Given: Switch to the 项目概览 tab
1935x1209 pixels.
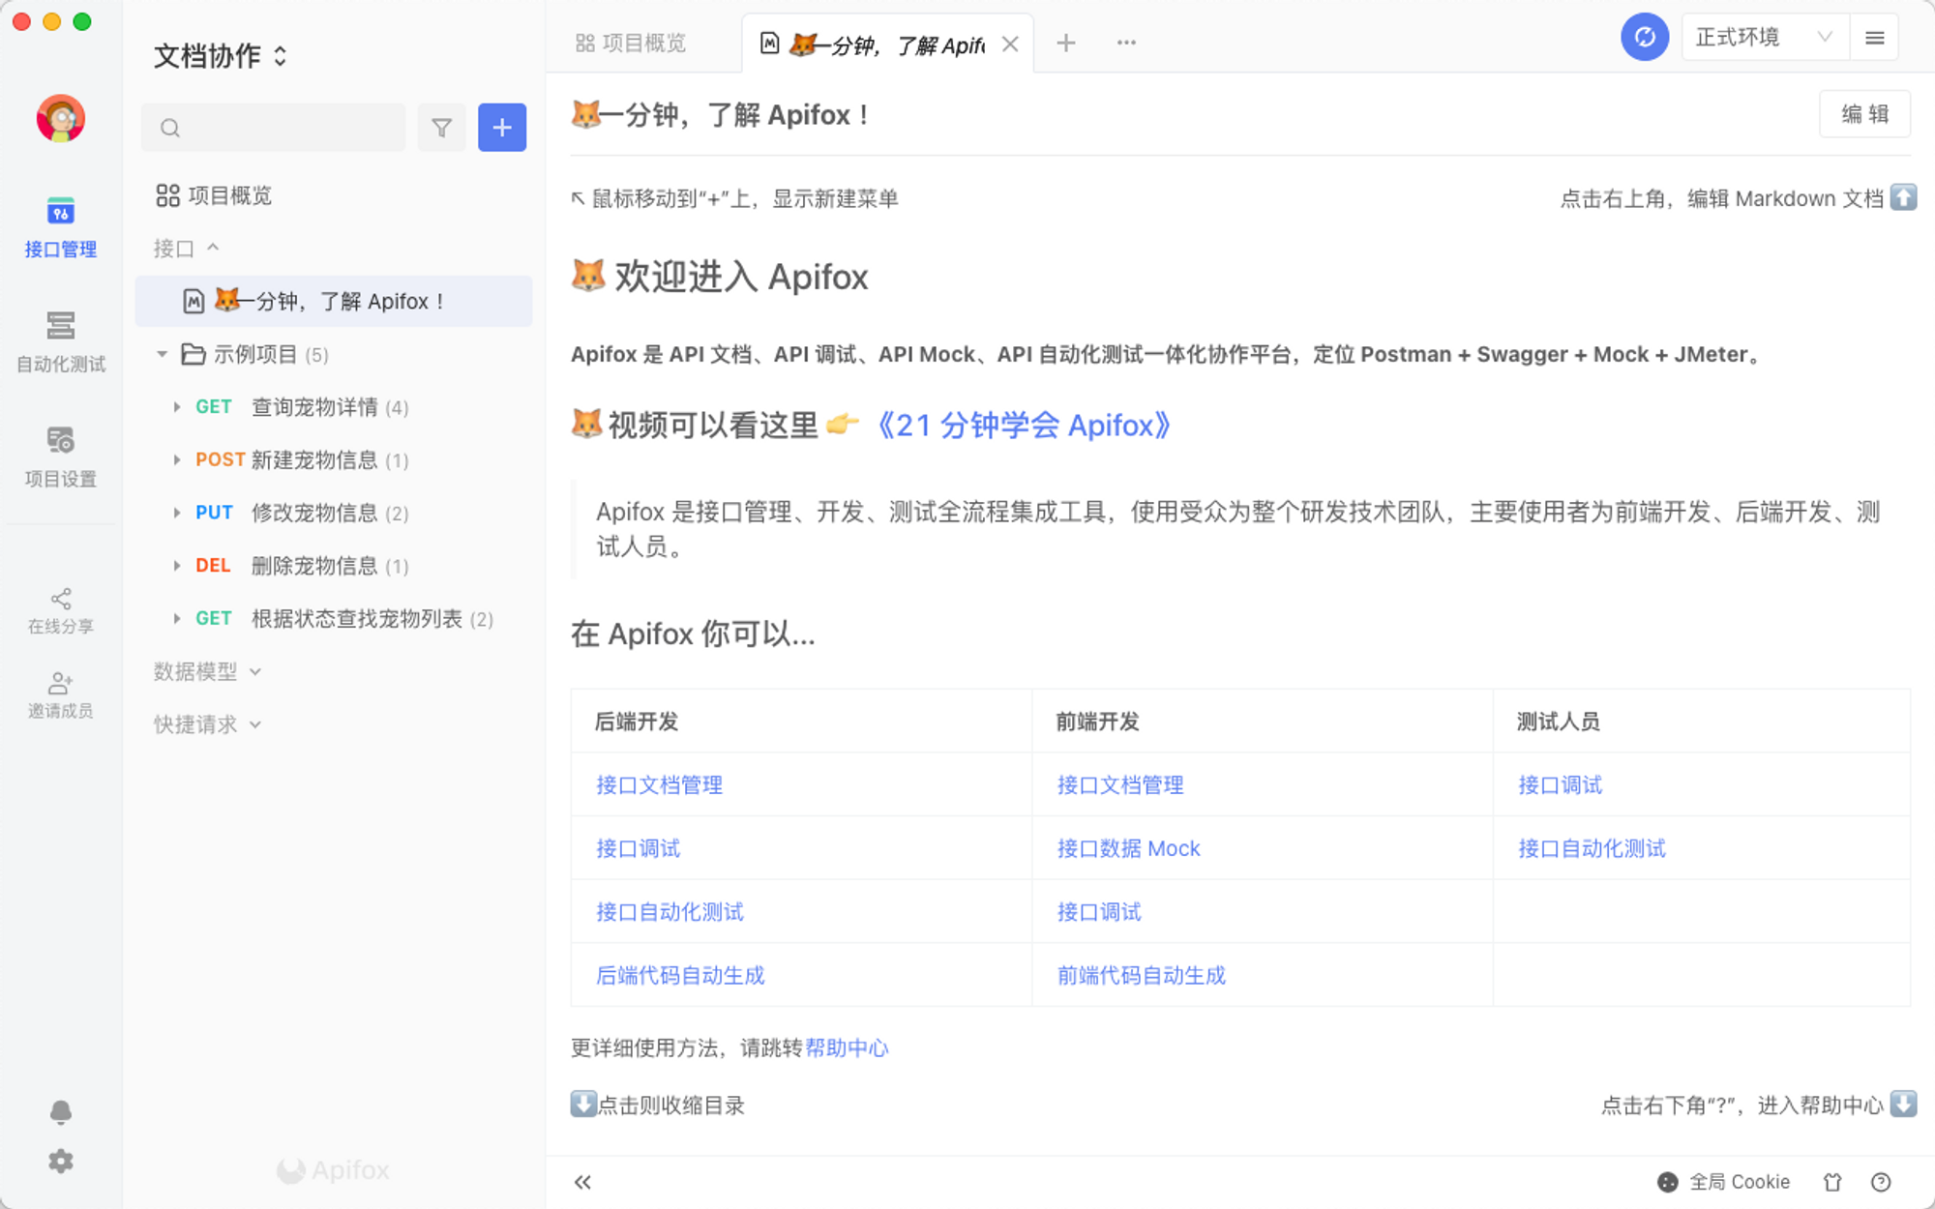Looking at the screenshot, I should pos(631,43).
